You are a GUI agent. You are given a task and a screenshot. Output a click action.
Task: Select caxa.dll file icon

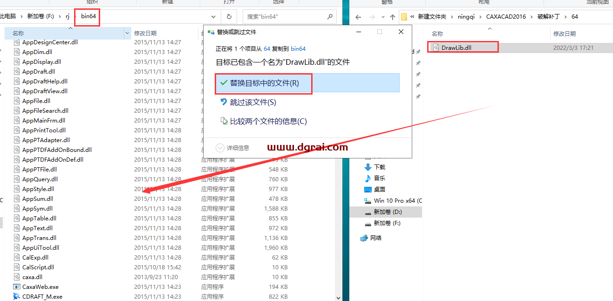[x=17, y=277]
